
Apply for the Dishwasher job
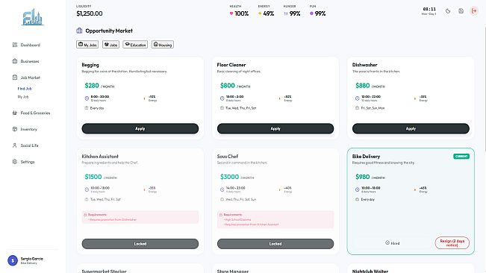coord(411,128)
